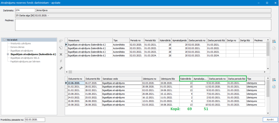This screenshot has width=279, height=123.
Task: Click the lightning bolt icon
Action: (61, 61)
